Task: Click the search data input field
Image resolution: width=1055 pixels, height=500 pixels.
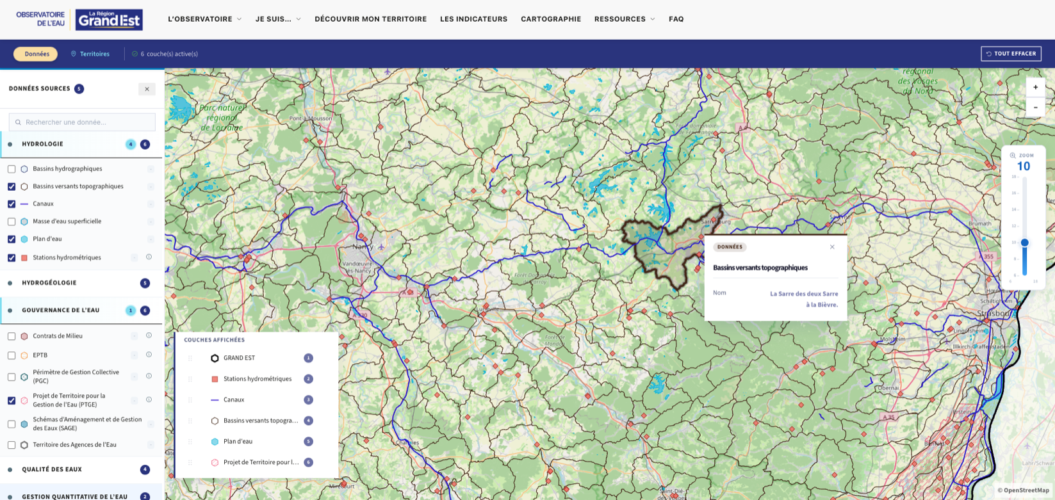Action: click(82, 122)
